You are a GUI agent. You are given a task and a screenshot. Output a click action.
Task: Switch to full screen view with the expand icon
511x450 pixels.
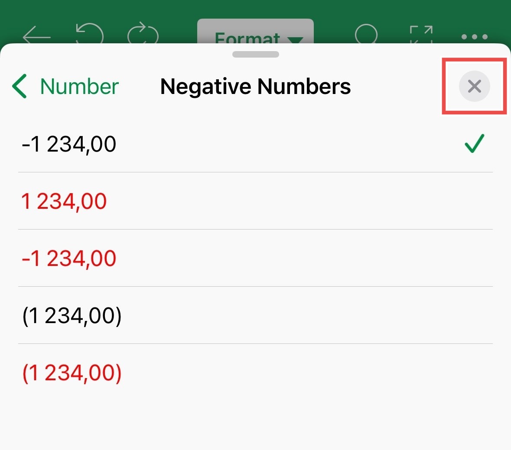tap(421, 35)
